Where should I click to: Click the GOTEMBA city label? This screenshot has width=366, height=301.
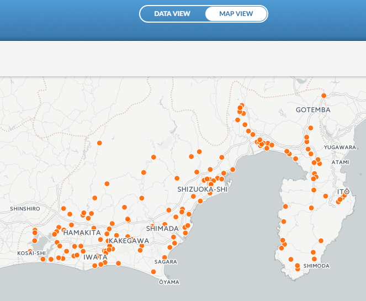click(313, 110)
